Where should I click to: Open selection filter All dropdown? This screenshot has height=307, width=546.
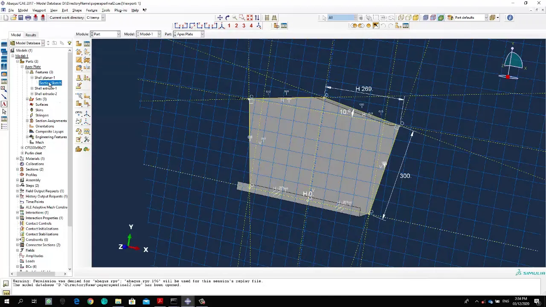(x=342, y=17)
